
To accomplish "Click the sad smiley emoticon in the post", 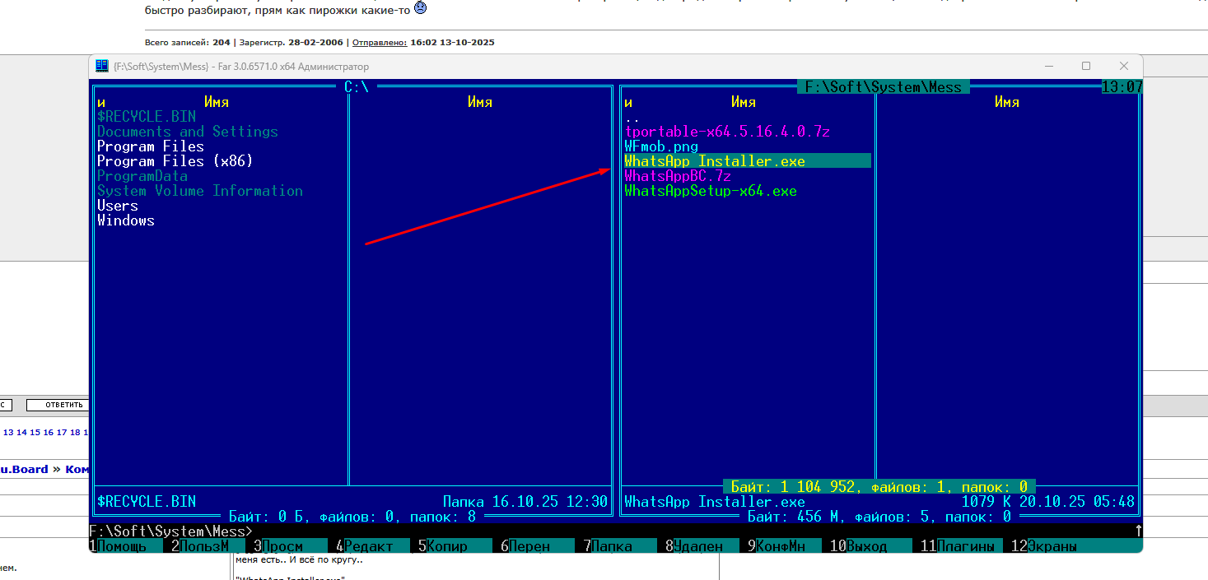I will click(420, 8).
